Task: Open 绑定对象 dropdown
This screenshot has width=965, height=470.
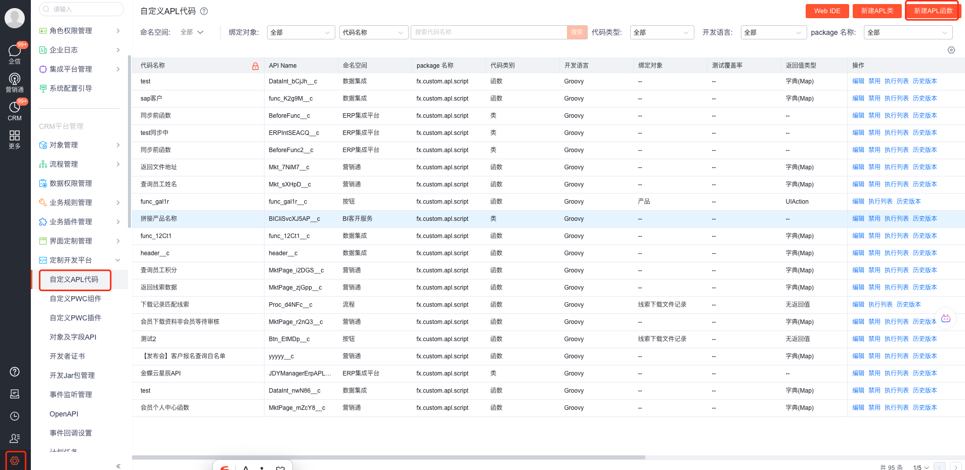Action: click(x=301, y=32)
